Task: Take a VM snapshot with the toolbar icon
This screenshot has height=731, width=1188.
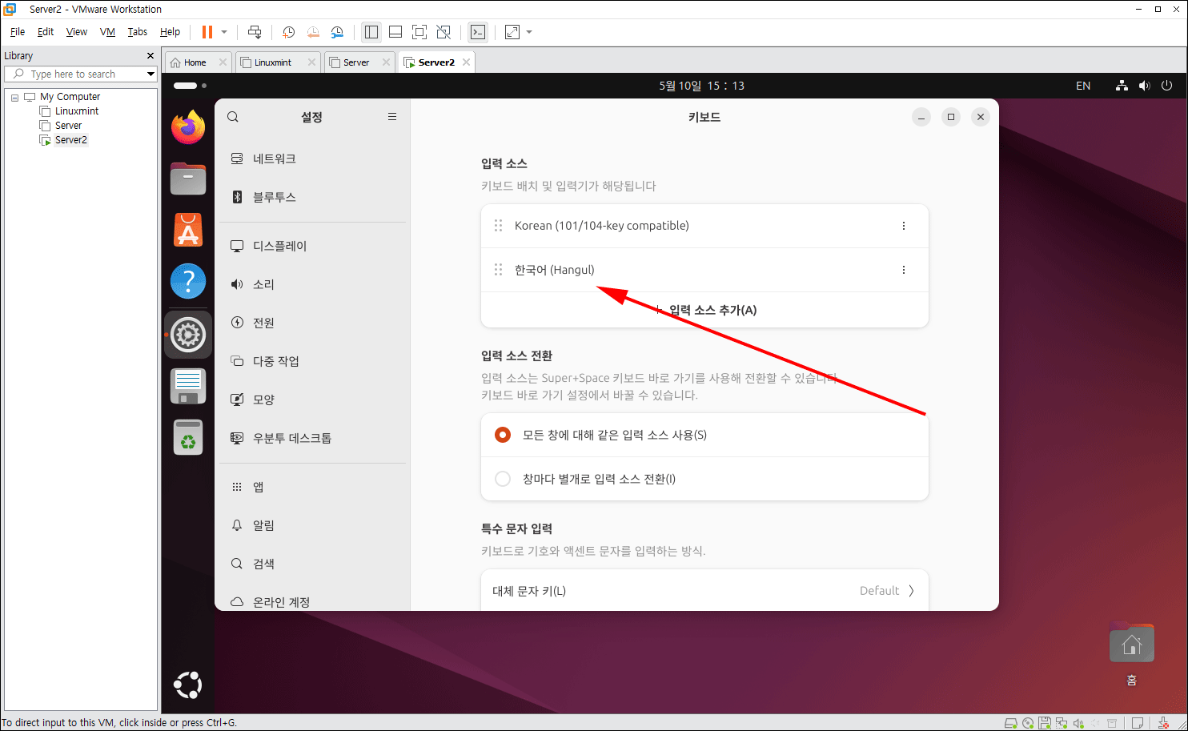Action: [x=289, y=32]
